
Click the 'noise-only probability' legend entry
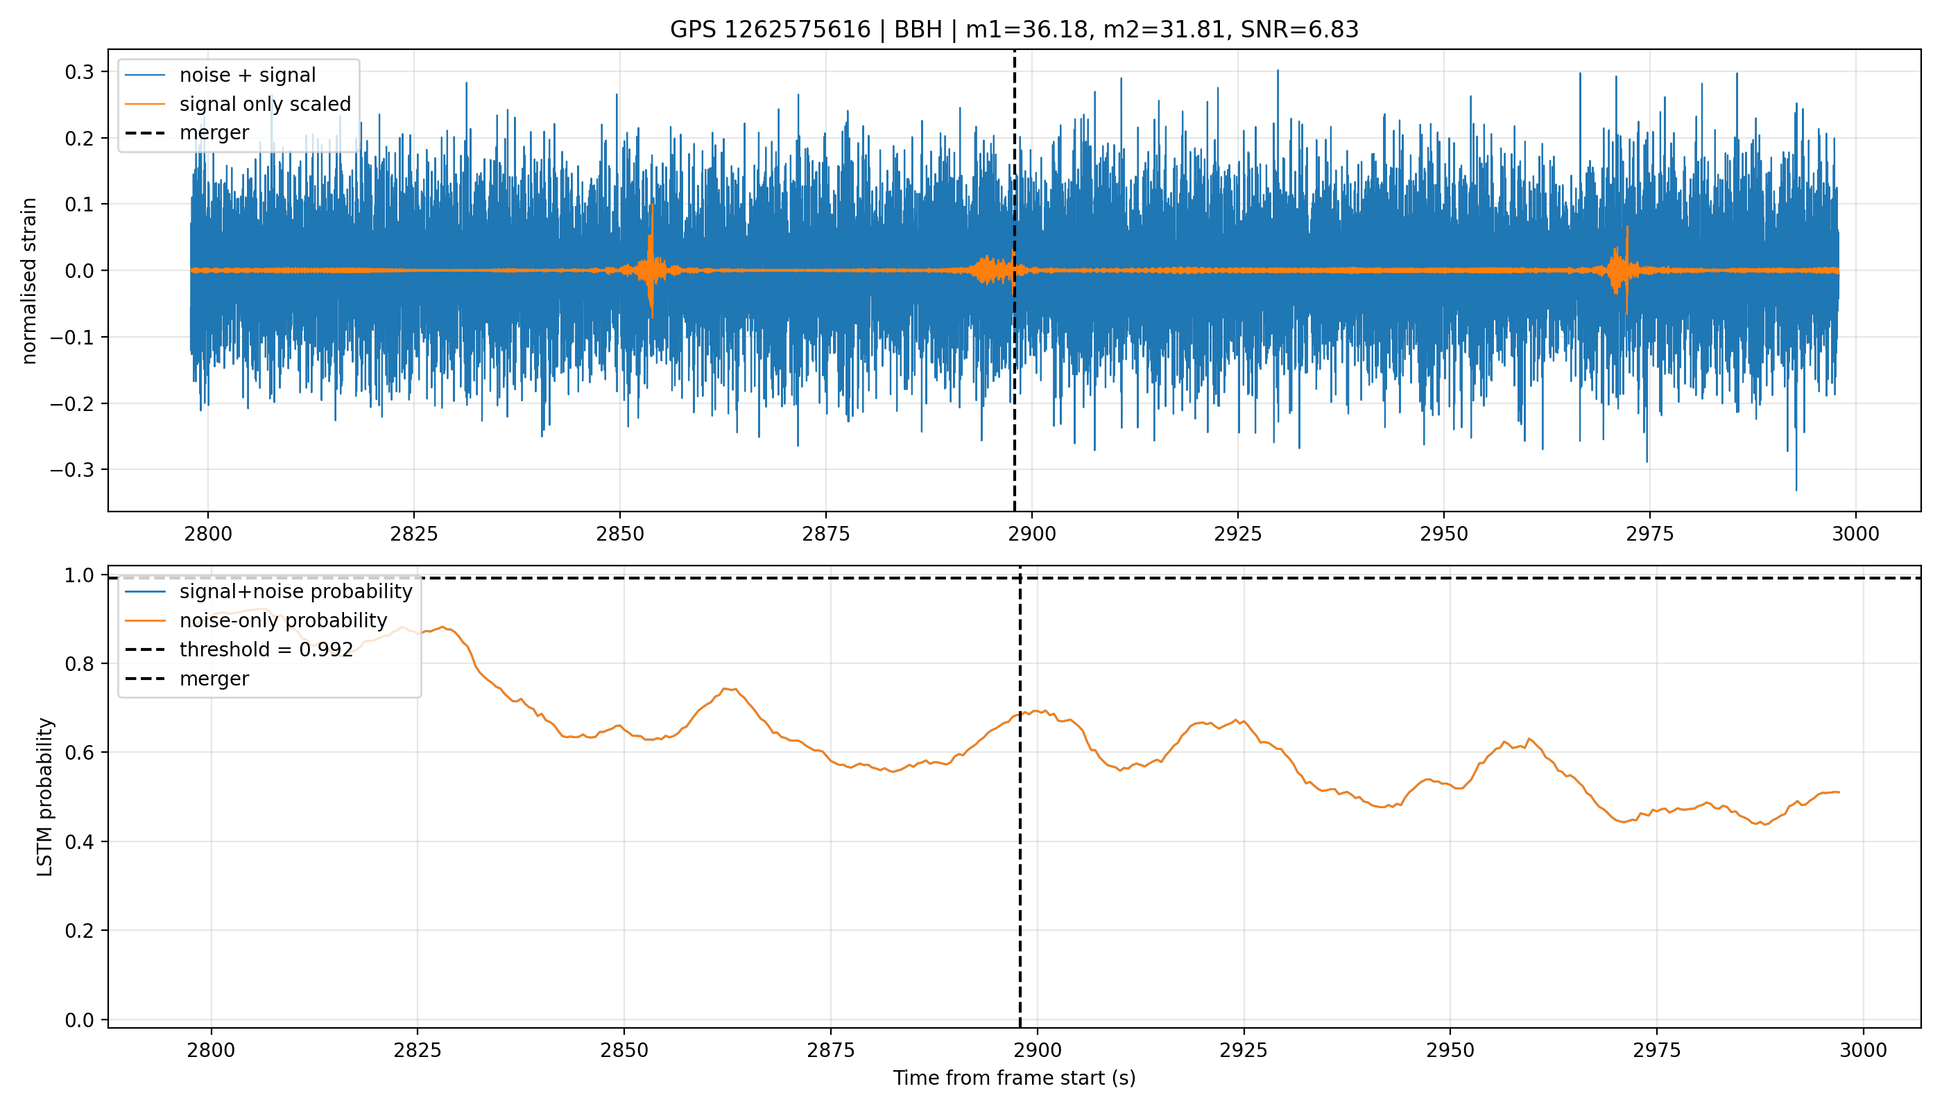point(256,621)
